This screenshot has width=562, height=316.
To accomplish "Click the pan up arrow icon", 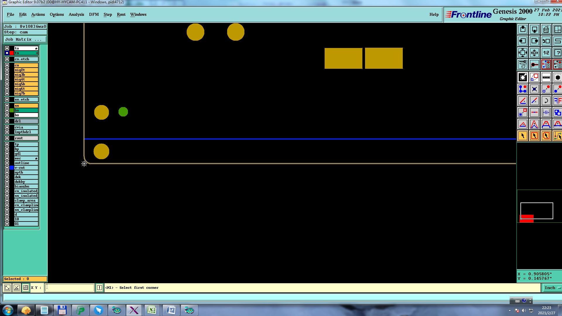I will click(x=523, y=30).
